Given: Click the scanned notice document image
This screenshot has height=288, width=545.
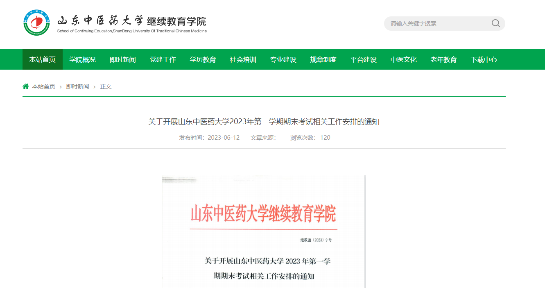Looking at the screenshot, I should pos(264,231).
